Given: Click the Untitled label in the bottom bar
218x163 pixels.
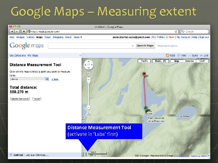Looking at the screenshot, I should 18,155.
